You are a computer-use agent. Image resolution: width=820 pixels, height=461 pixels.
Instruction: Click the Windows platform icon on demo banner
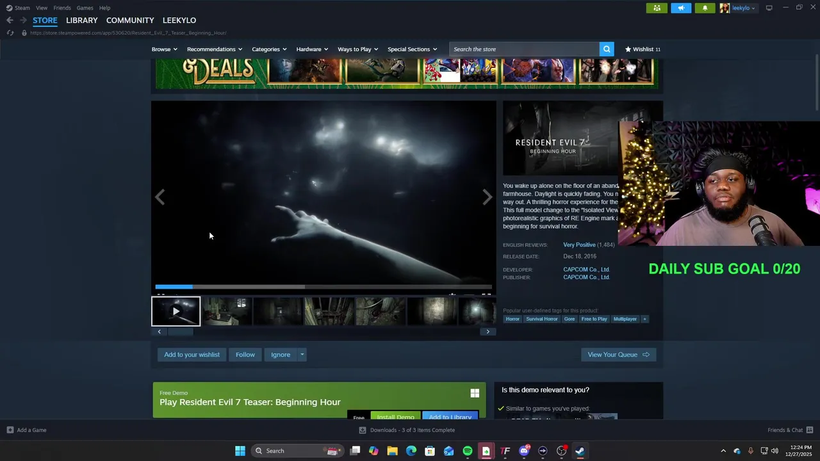(475, 393)
